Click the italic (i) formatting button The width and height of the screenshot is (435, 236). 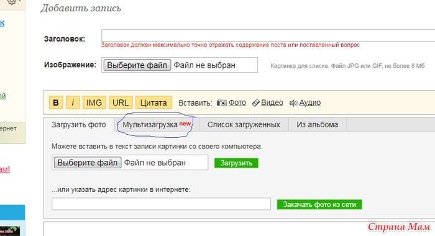point(73,102)
